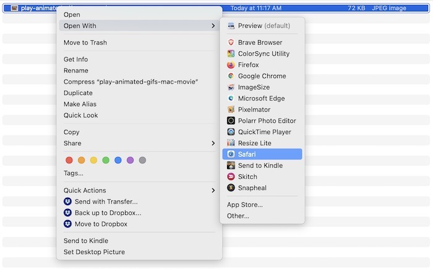Click the Dropbox icon beside Send with Transfer
Viewport: 433px width, 269px height.
[67, 202]
